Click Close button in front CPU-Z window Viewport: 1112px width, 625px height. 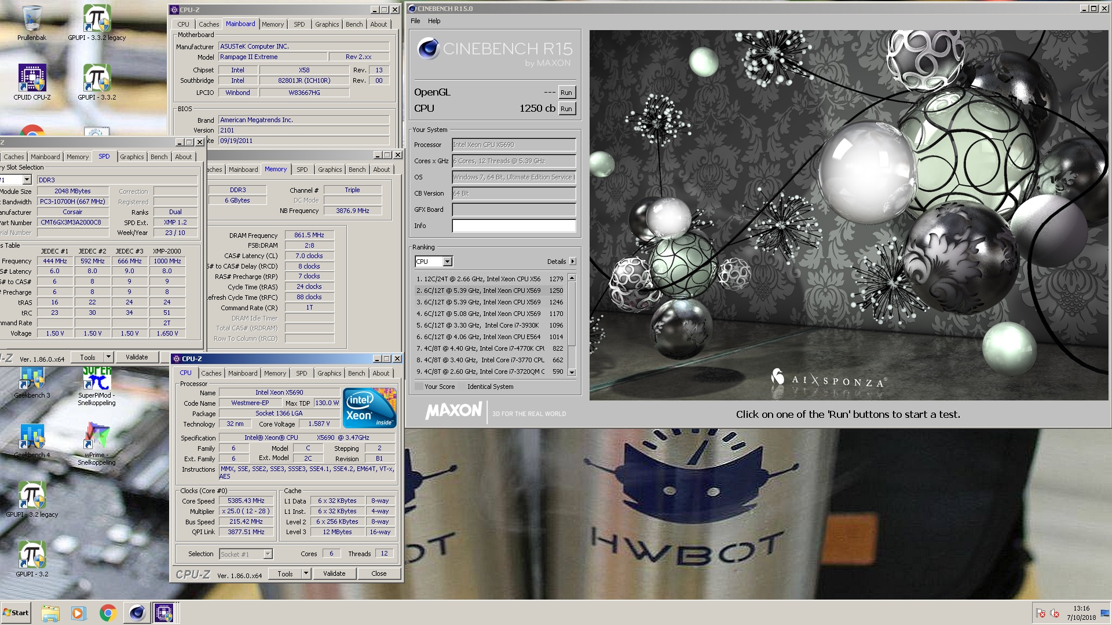[379, 573]
